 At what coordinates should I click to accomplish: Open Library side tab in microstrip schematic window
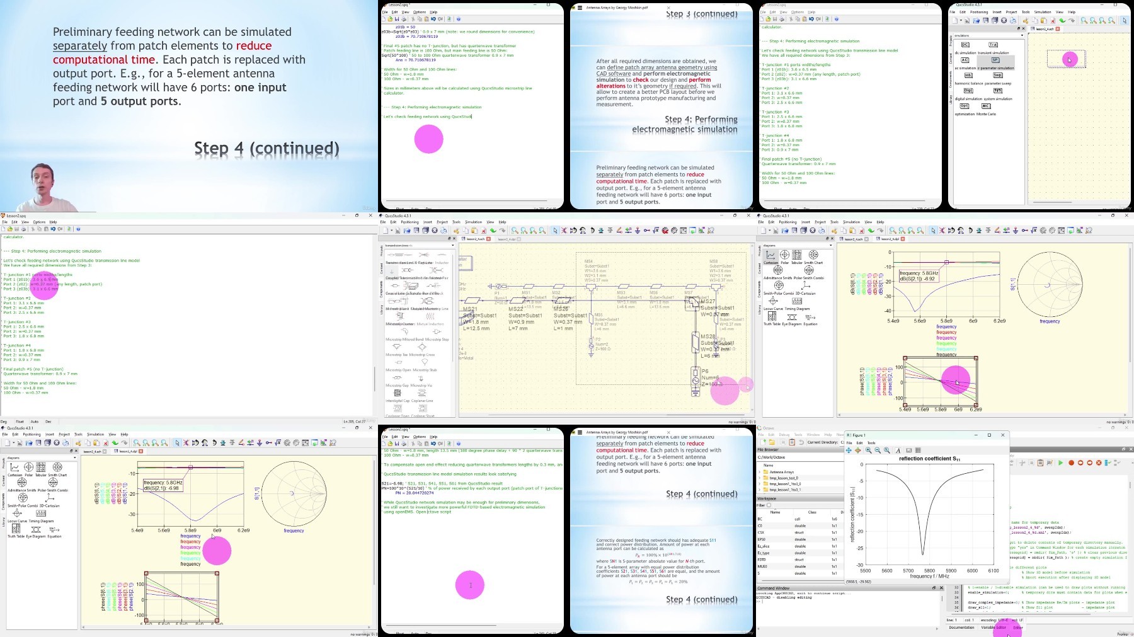381,309
